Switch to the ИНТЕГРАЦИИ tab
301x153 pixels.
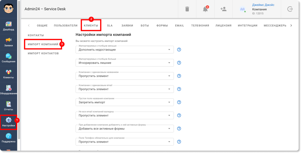coord(248,26)
